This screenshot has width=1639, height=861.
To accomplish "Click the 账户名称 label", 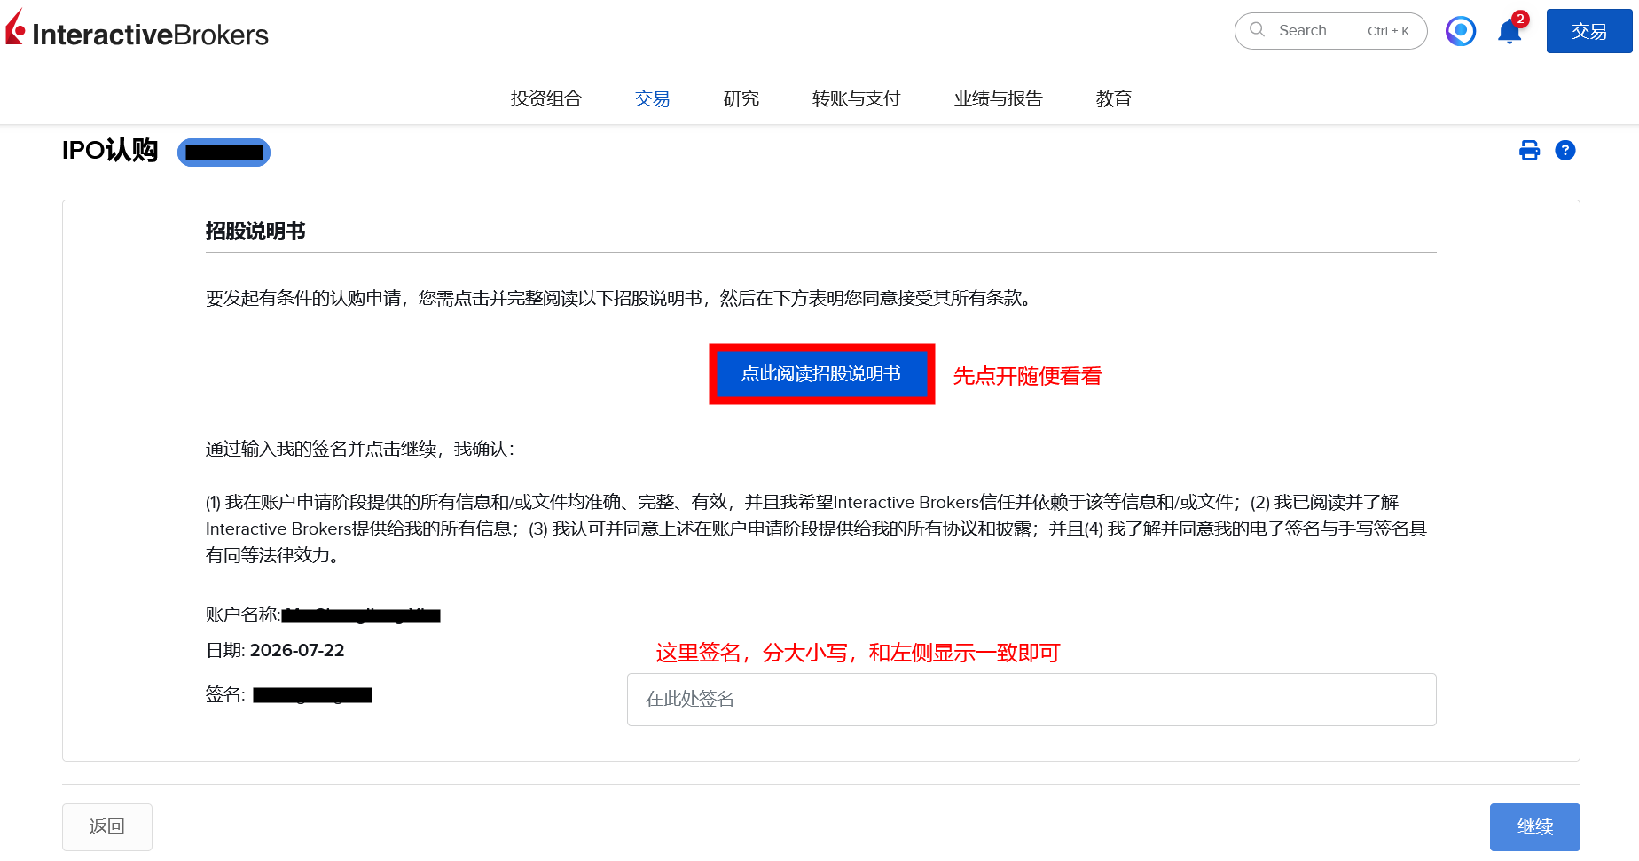I will point(243,614).
